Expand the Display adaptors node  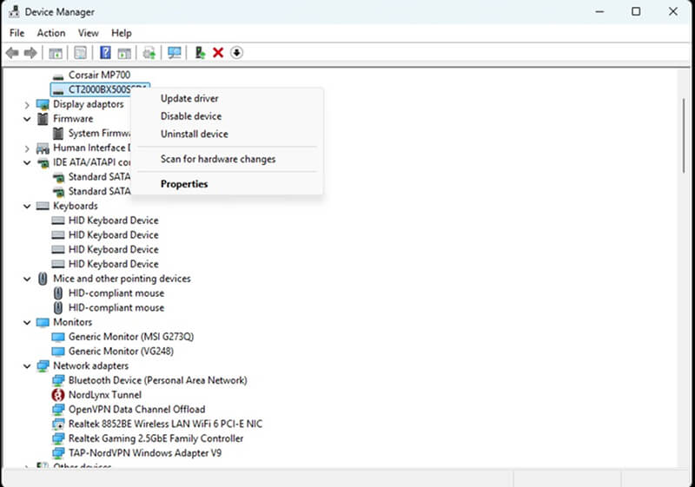point(27,105)
